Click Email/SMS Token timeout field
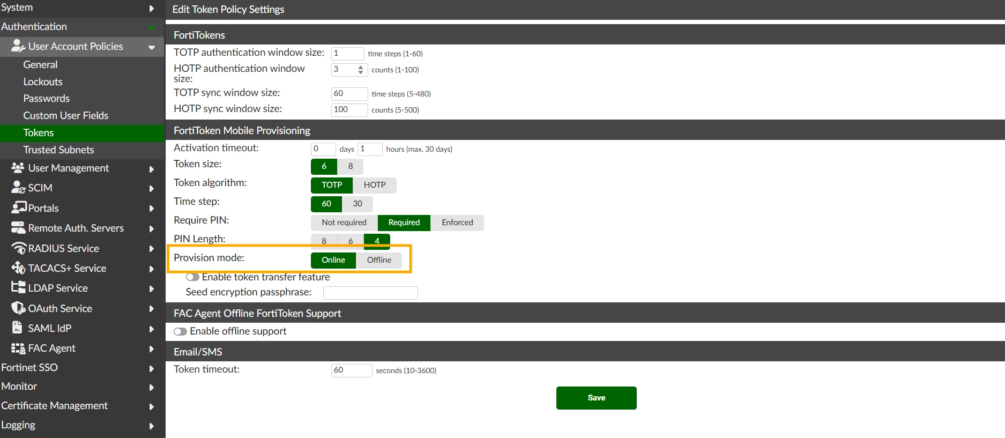 coord(352,370)
